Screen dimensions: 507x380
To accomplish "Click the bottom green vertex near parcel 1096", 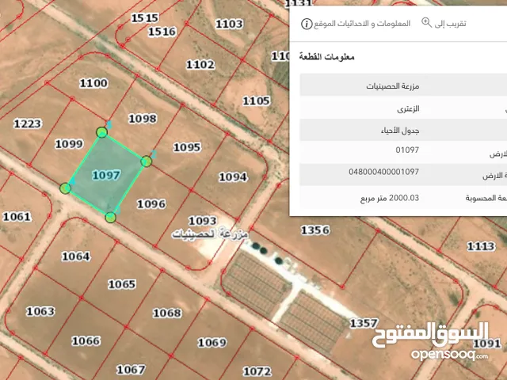I will tap(111, 218).
